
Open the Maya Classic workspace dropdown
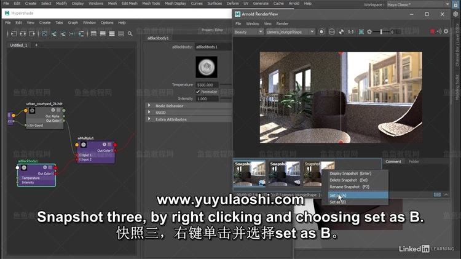coord(418,4)
